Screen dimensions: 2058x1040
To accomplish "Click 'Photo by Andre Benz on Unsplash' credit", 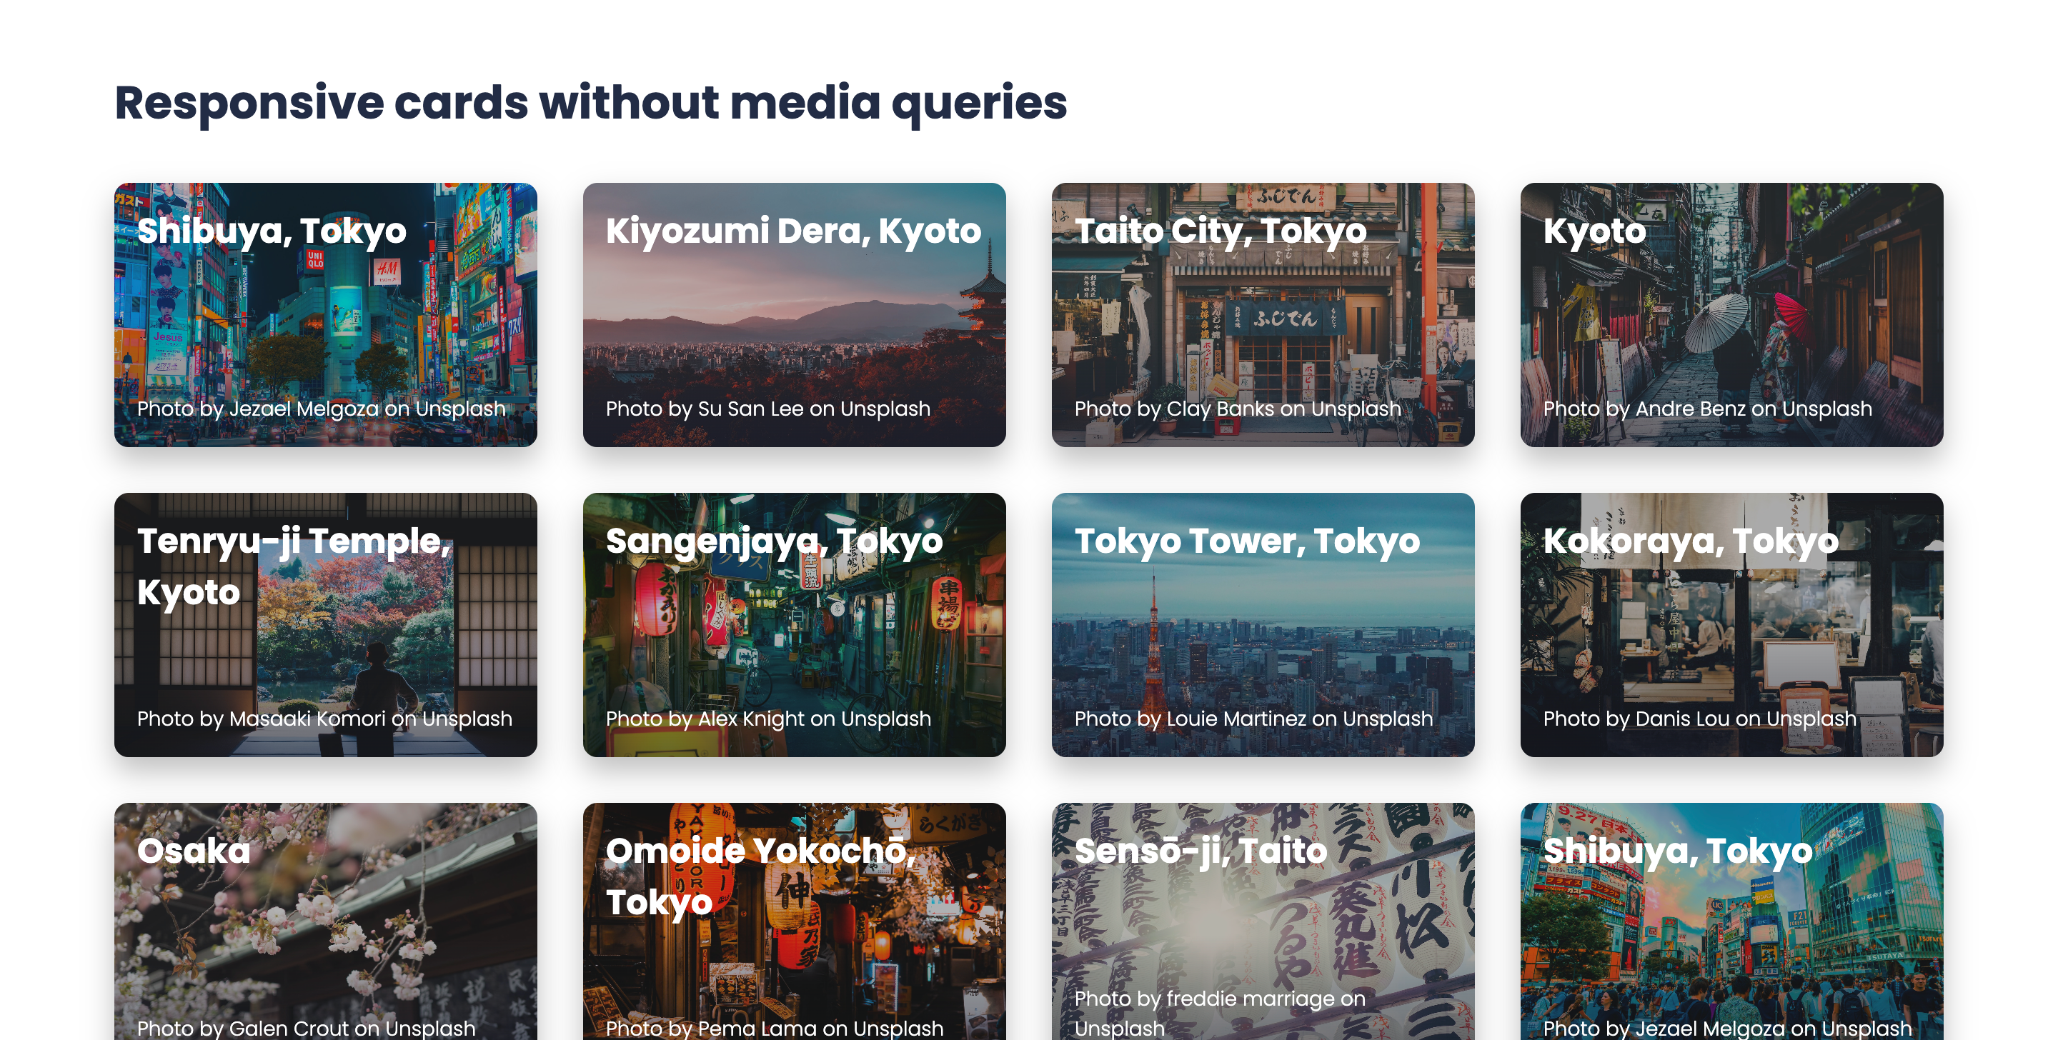I will tap(1707, 409).
